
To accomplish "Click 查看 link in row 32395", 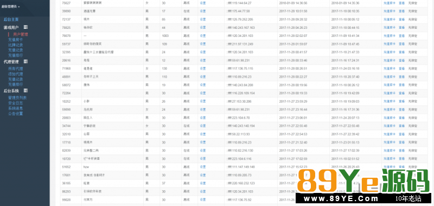I will click(401, 52).
